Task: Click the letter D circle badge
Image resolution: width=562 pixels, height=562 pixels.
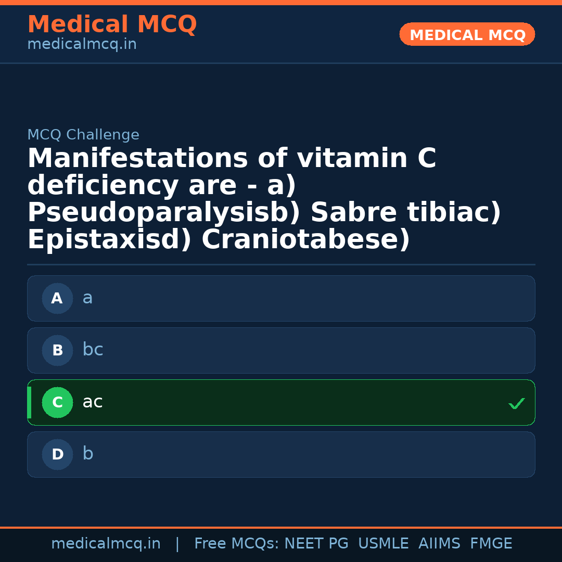Action: (57, 455)
